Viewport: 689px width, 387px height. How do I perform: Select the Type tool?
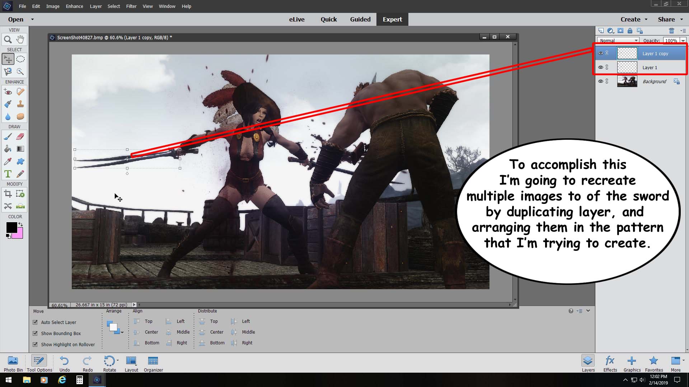click(8, 174)
